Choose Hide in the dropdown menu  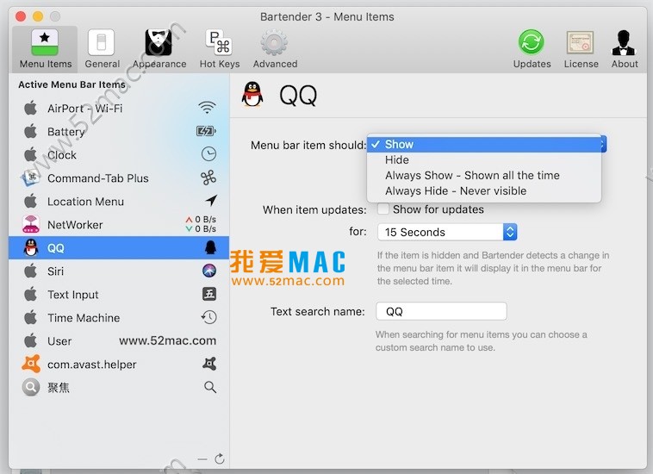tap(484, 160)
